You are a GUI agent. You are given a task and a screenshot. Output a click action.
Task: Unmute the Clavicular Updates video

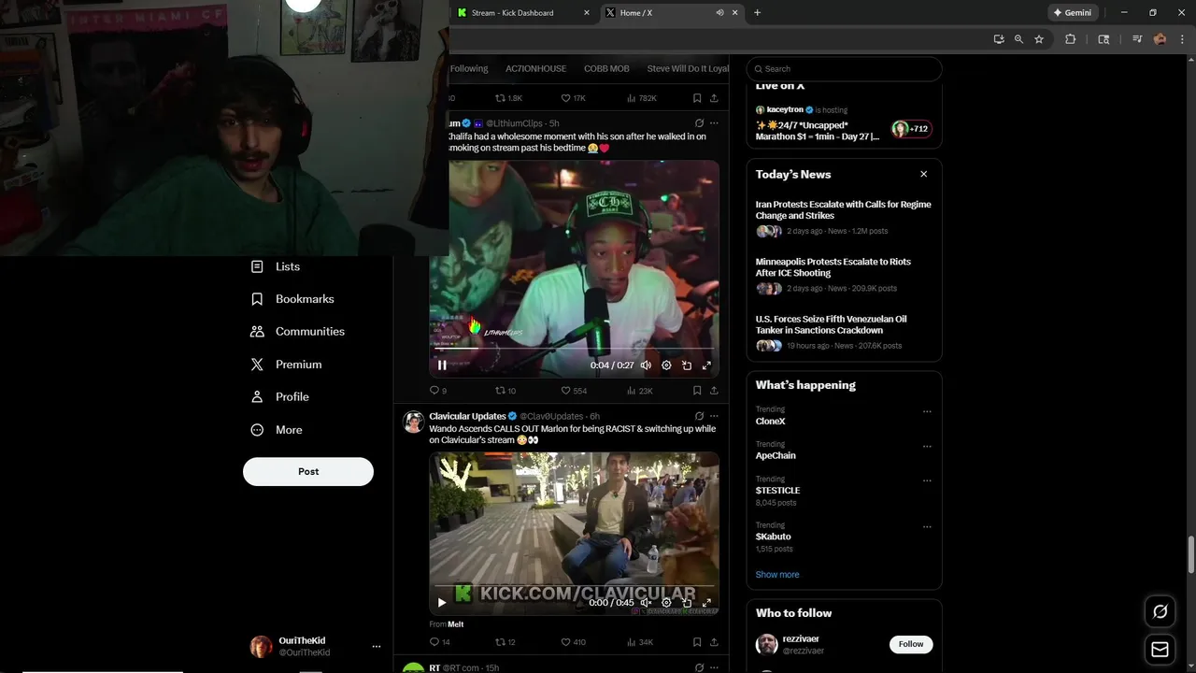(x=646, y=603)
